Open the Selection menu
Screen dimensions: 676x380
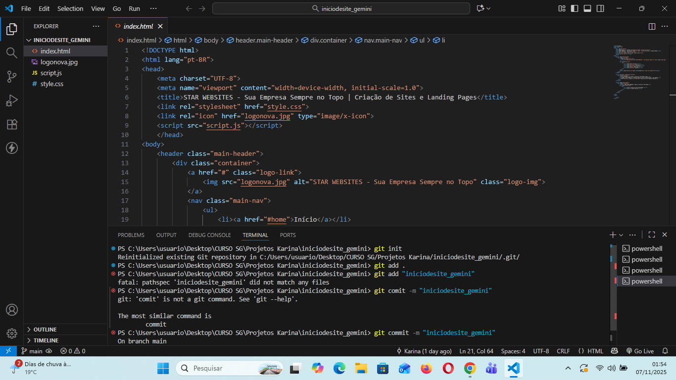coord(70,8)
